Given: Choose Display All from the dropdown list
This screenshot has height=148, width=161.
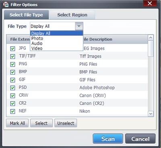Looking at the screenshot, I should coord(56,33).
